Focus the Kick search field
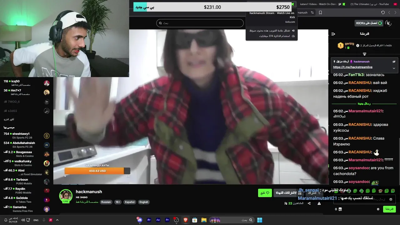Image resolution: width=400 pixels, height=225 pixels. pyautogui.click(x=200, y=23)
